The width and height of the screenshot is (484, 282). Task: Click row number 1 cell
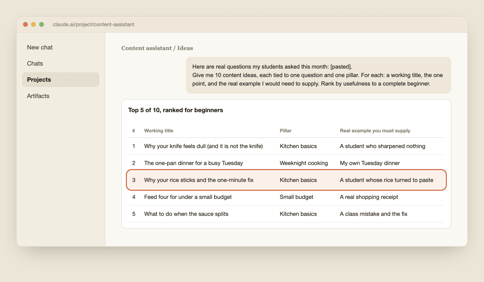tap(134, 146)
